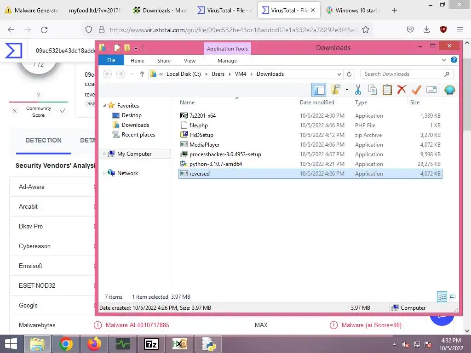Expand the Network tree node
This screenshot has width=471, height=353.
click(104, 173)
